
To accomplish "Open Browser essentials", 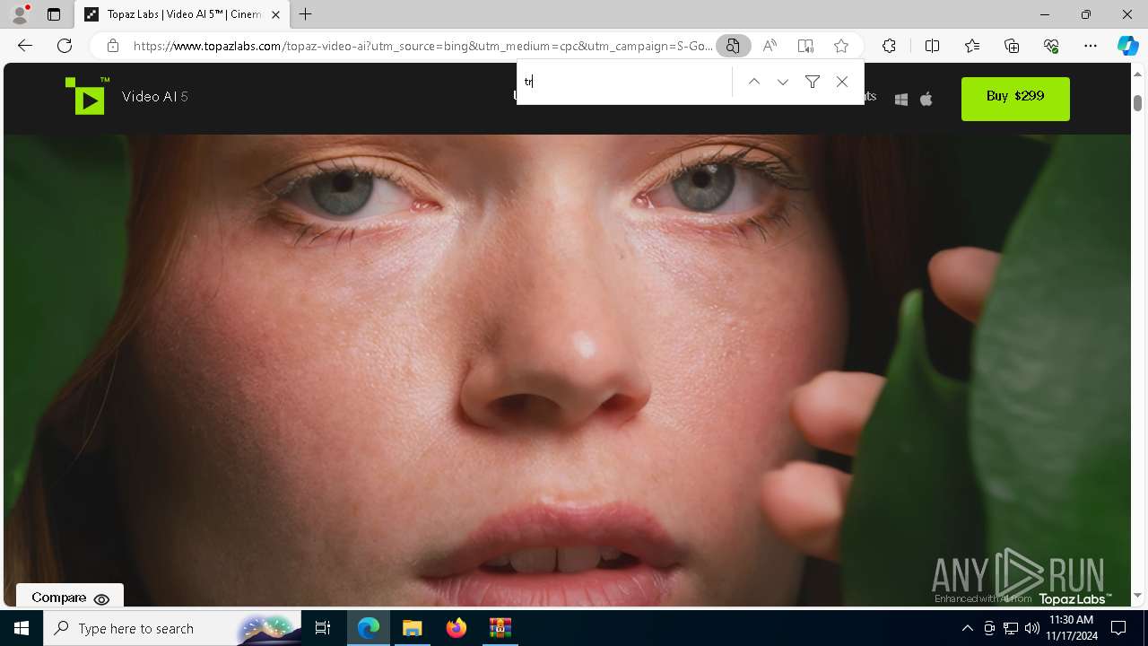I will coord(1051,46).
